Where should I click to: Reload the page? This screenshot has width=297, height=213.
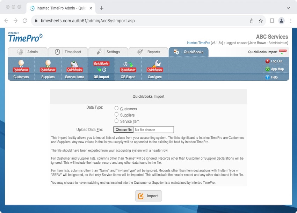pos(25,21)
